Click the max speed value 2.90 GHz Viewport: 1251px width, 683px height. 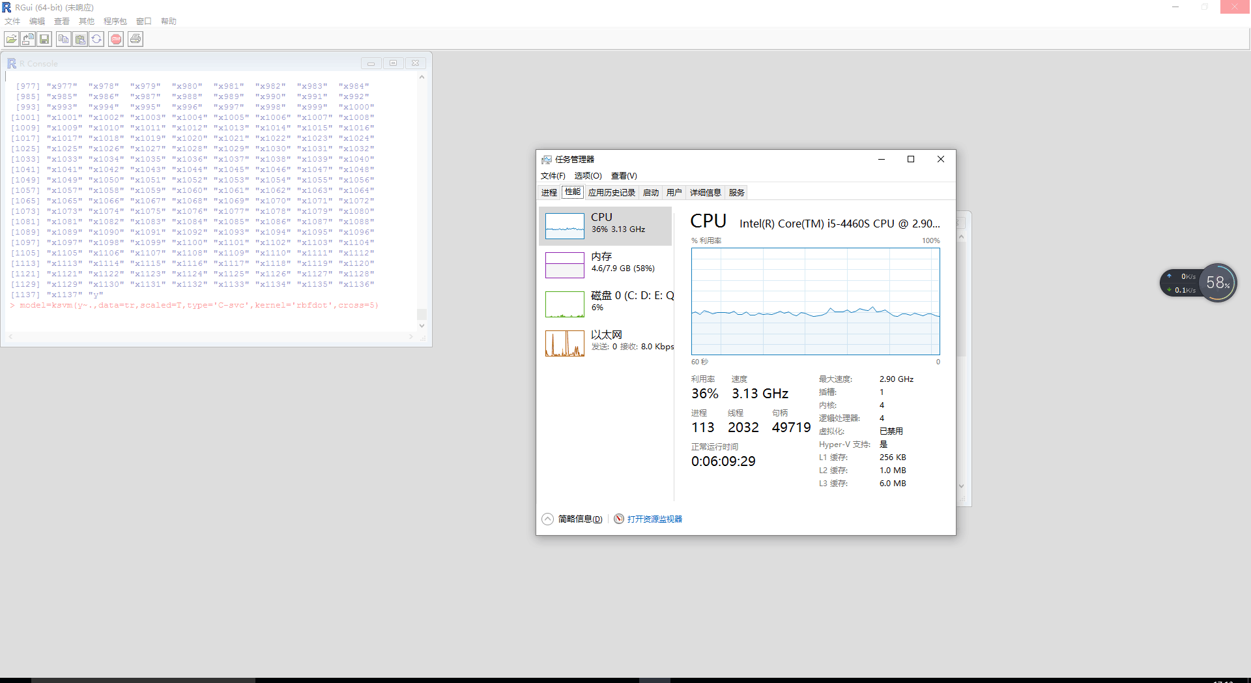pyautogui.click(x=897, y=379)
